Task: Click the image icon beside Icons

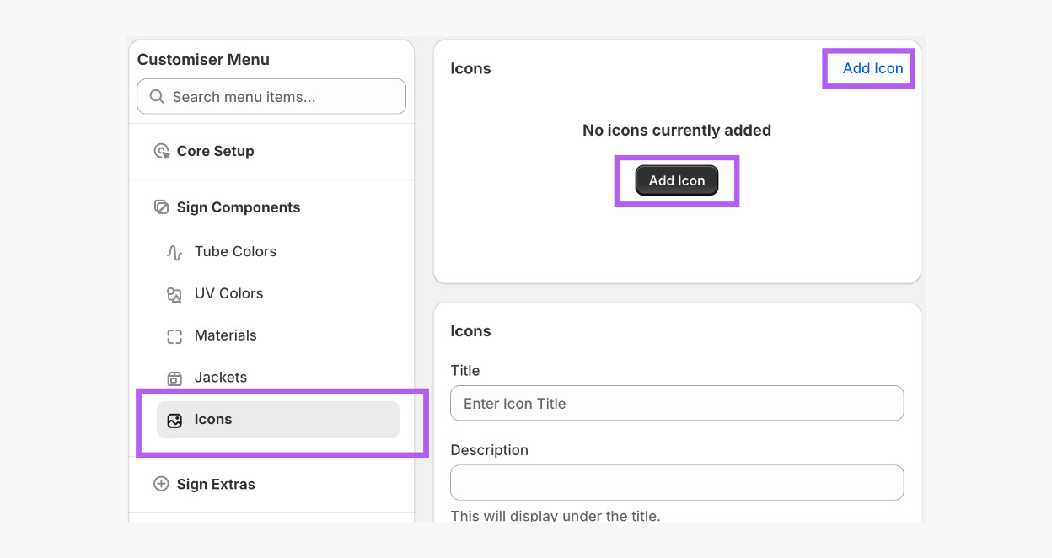Action: pyautogui.click(x=174, y=420)
